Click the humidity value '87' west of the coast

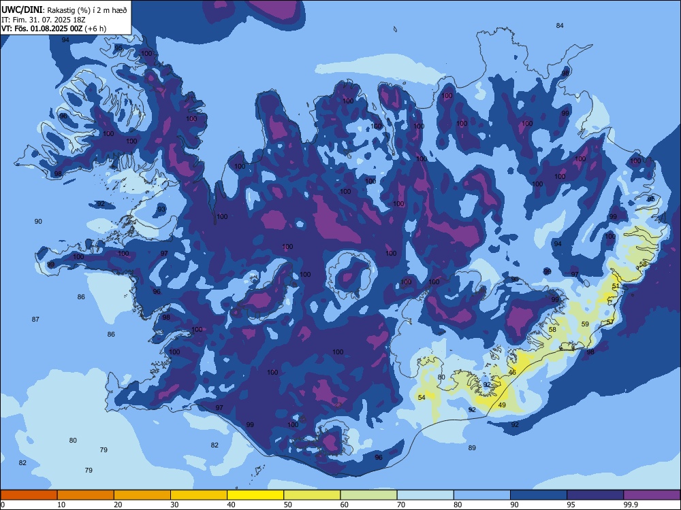(x=35, y=320)
